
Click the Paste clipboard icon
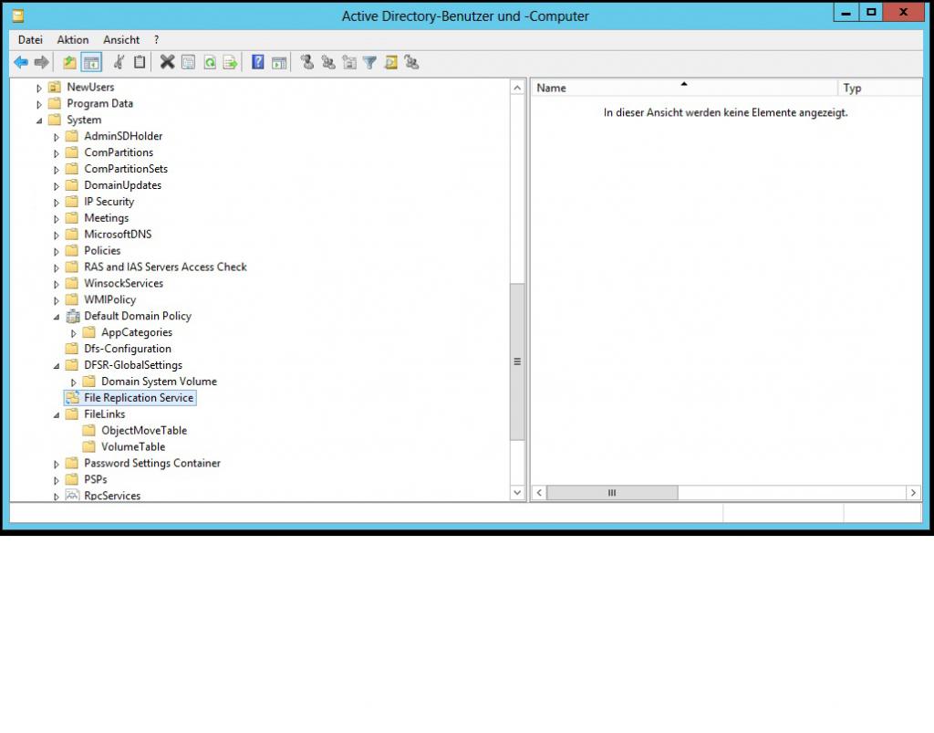tap(140, 62)
